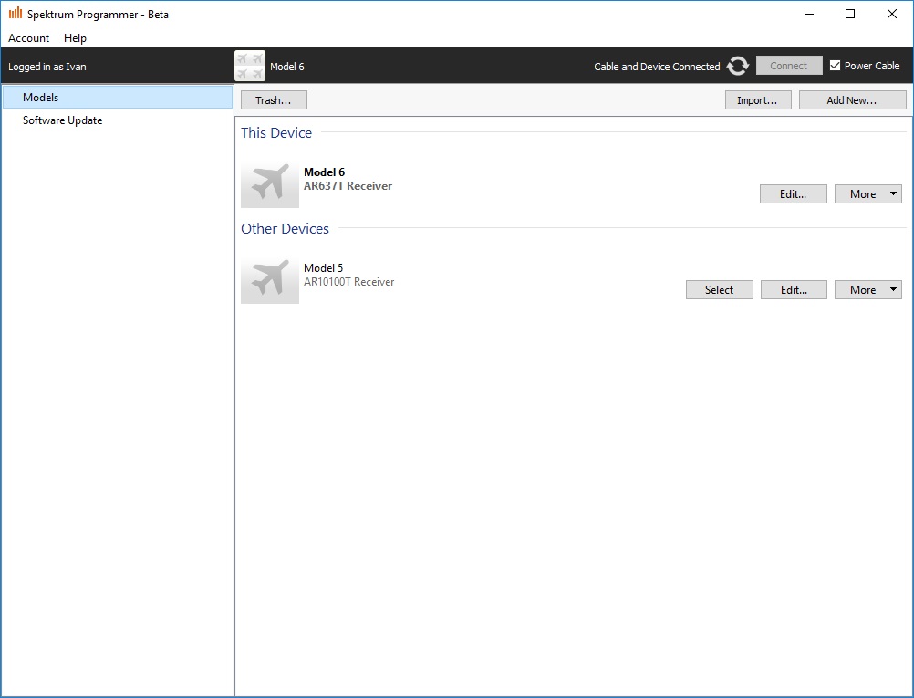Viewport: 914px width, 698px height.
Task: Open the Account menu
Action: click(x=29, y=38)
